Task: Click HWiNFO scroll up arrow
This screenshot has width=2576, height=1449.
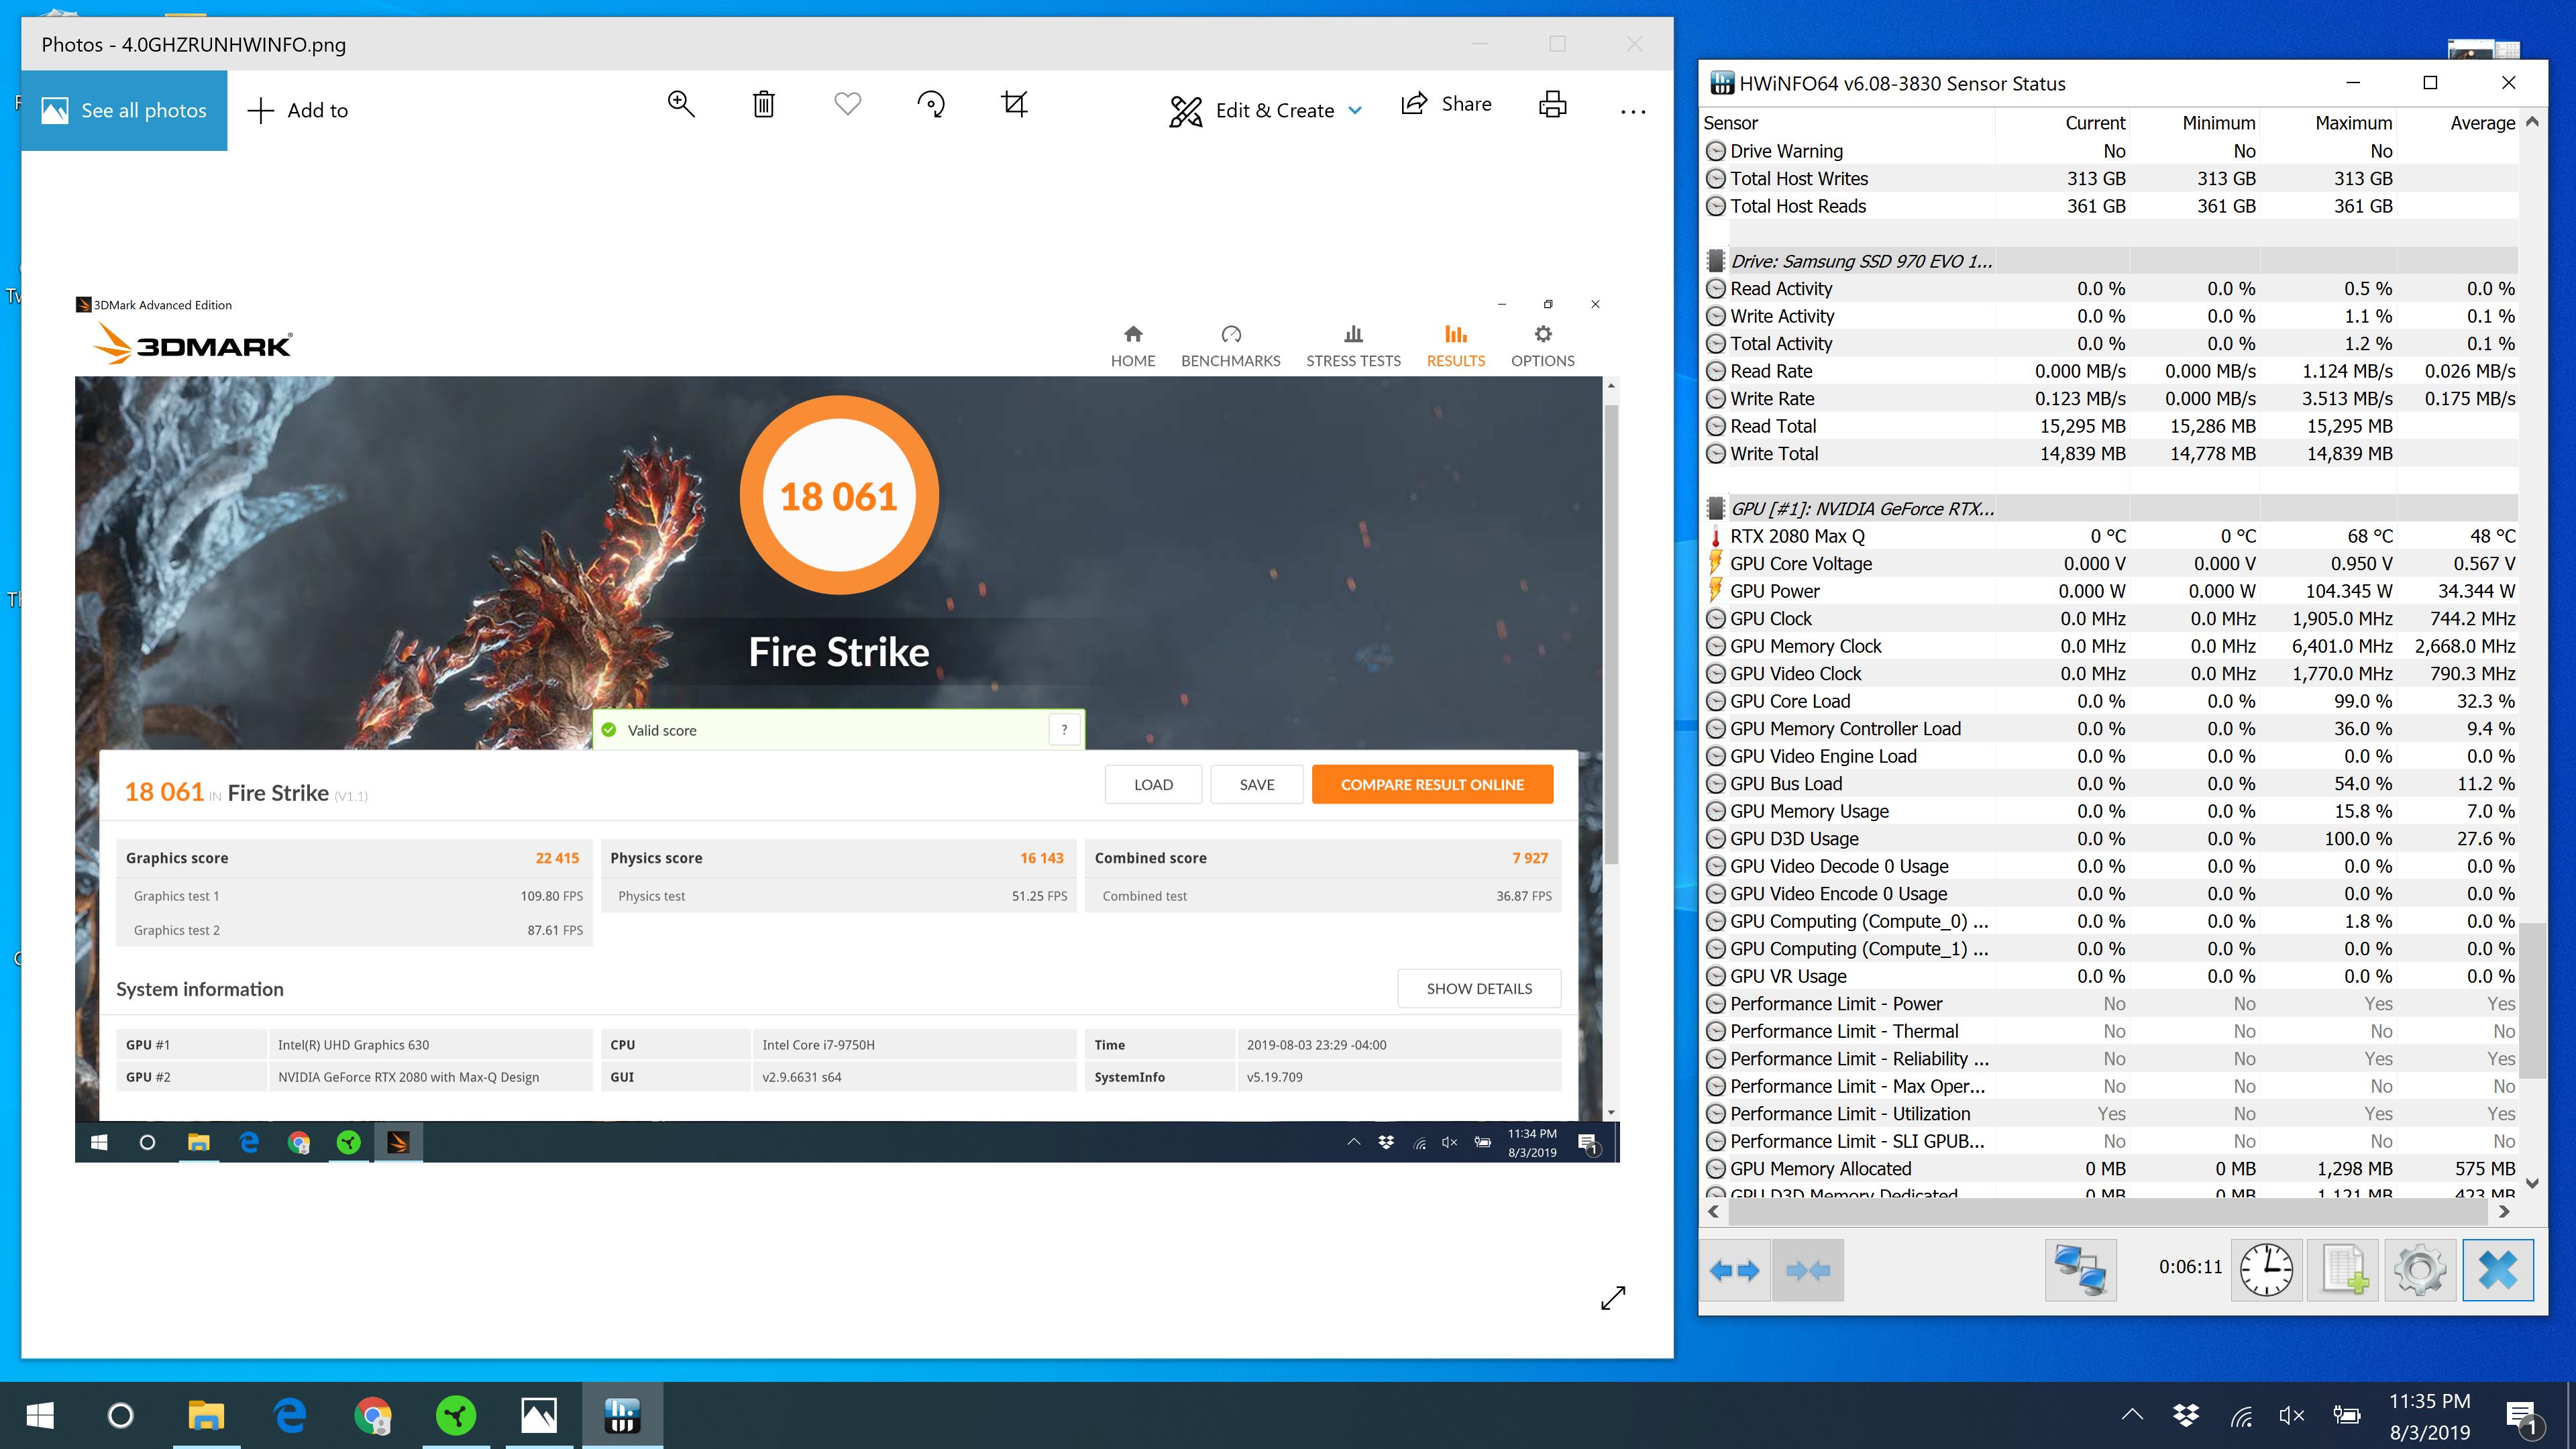Action: pyautogui.click(x=2532, y=122)
